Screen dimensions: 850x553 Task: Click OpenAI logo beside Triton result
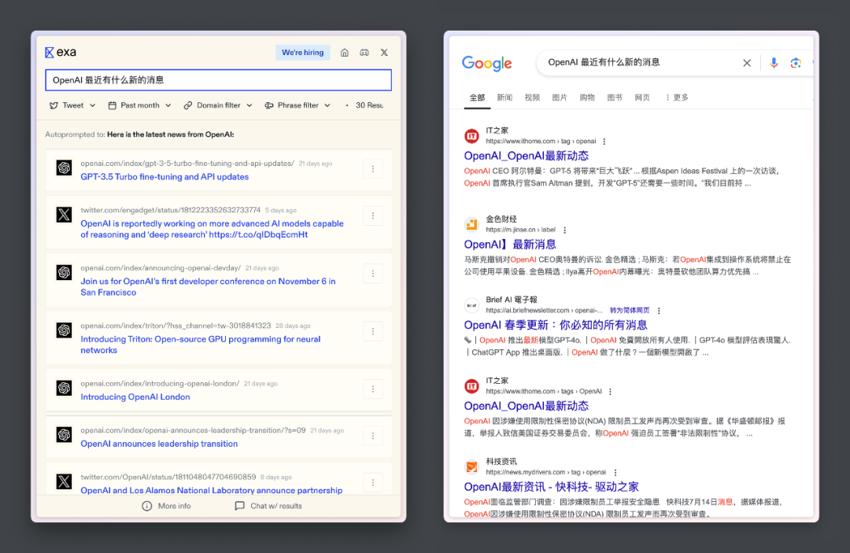coord(64,330)
